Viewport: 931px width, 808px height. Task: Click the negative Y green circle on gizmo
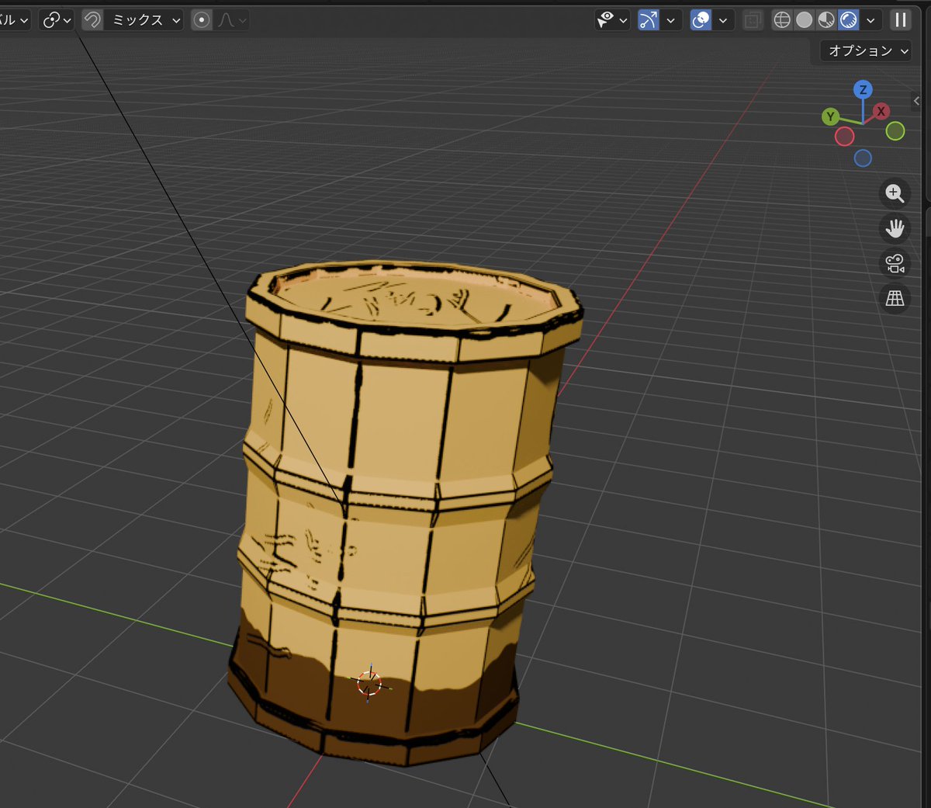[895, 131]
